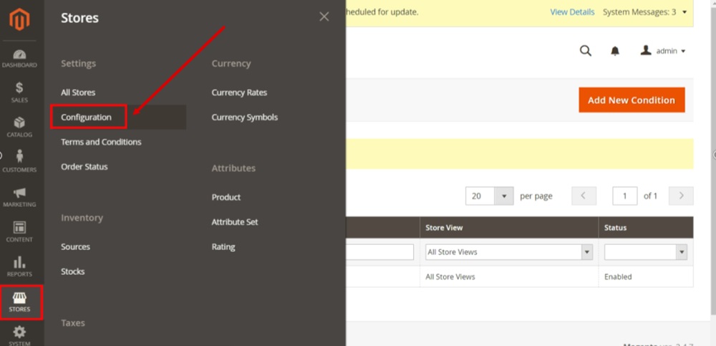Open the Content sidebar icon
This screenshot has height=346, width=716.
click(x=19, y=231)
